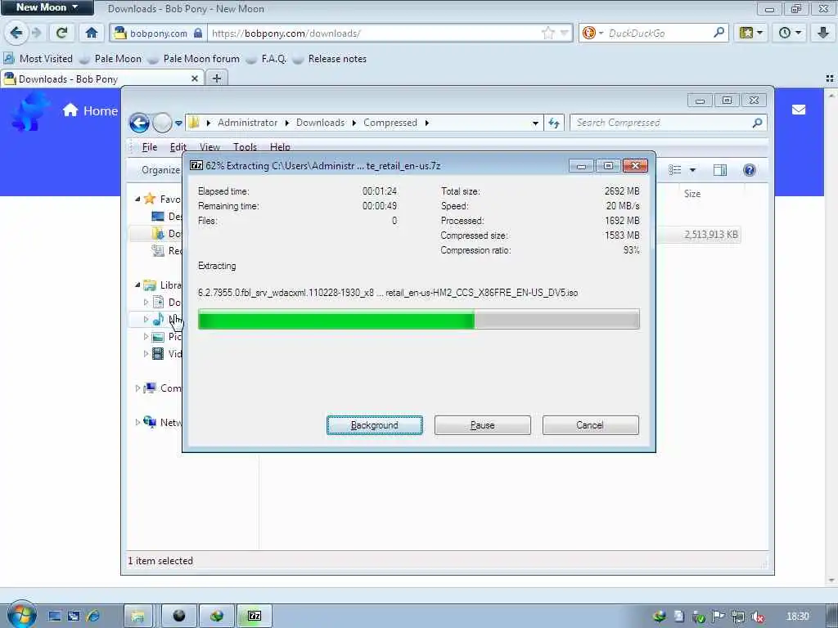Open the F.A.Q. bookmark
This screenshot has height=628, width=838.
[x=268, y=58]
